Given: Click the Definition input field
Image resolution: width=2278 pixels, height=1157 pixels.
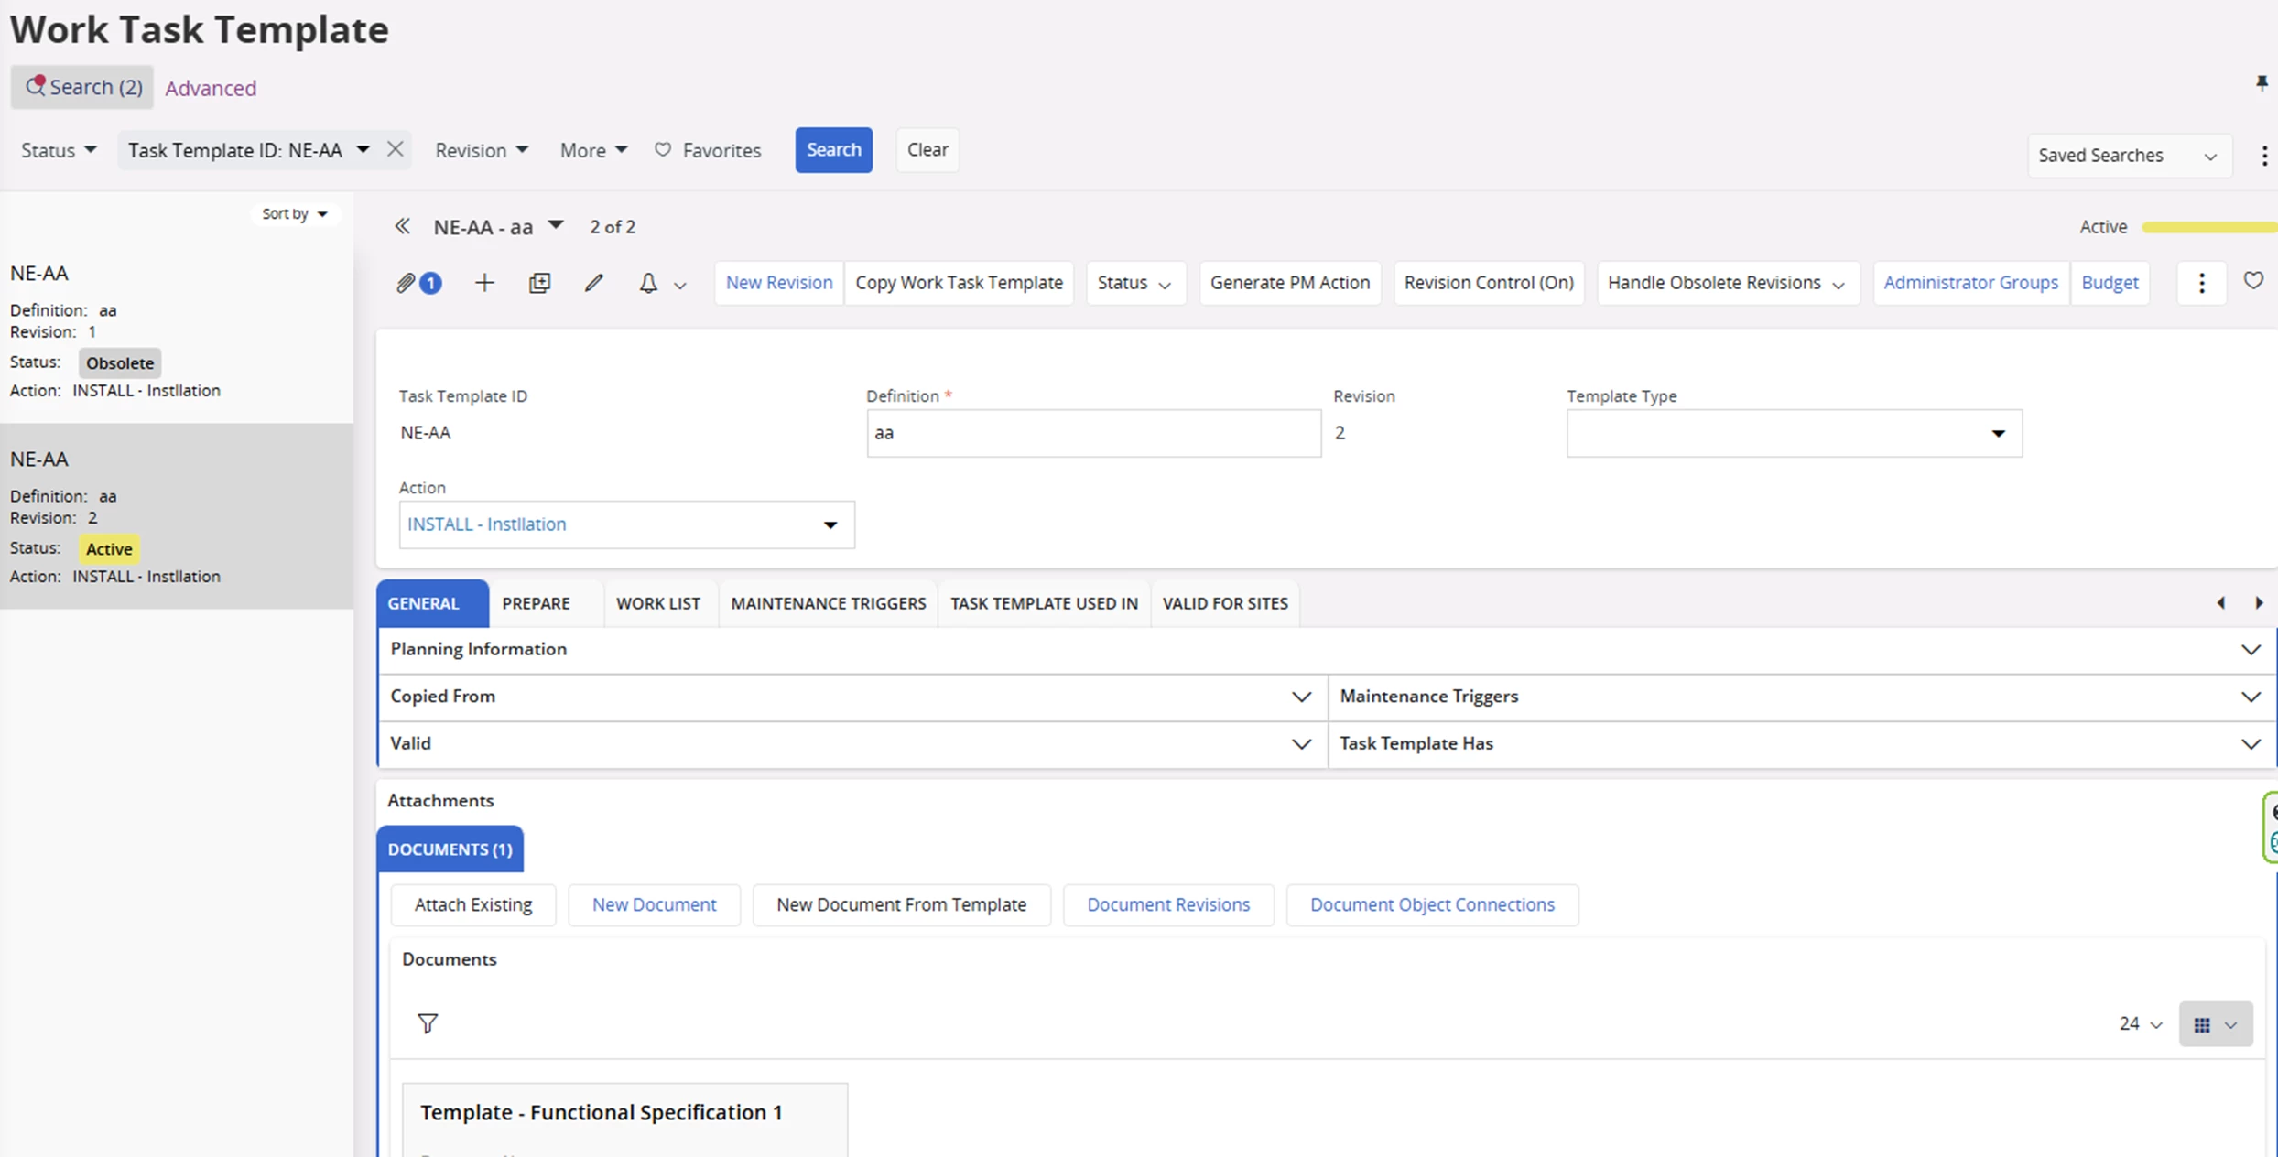Looking at the screenshot, I should (1093, 433).
